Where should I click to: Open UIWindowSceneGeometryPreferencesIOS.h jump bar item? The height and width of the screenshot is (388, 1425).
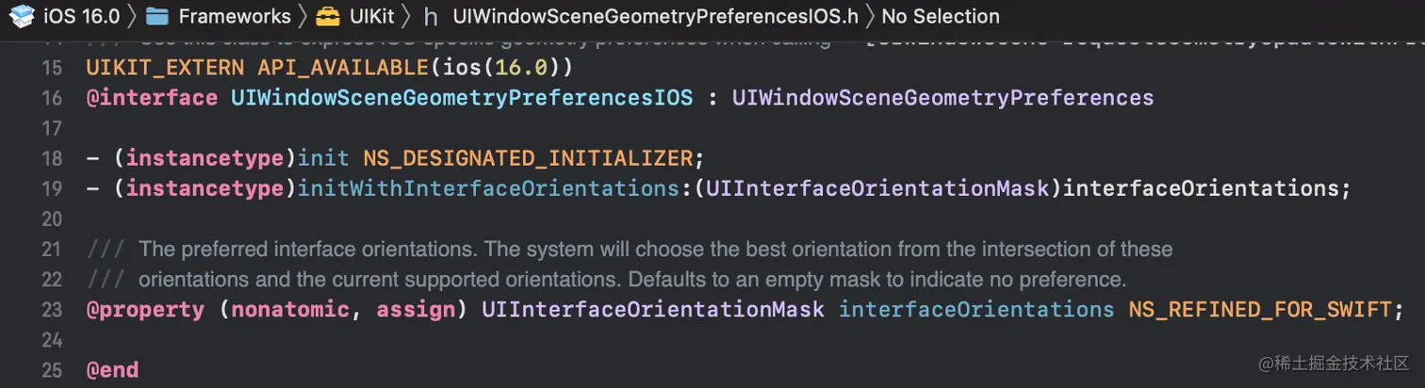point(654,16)
